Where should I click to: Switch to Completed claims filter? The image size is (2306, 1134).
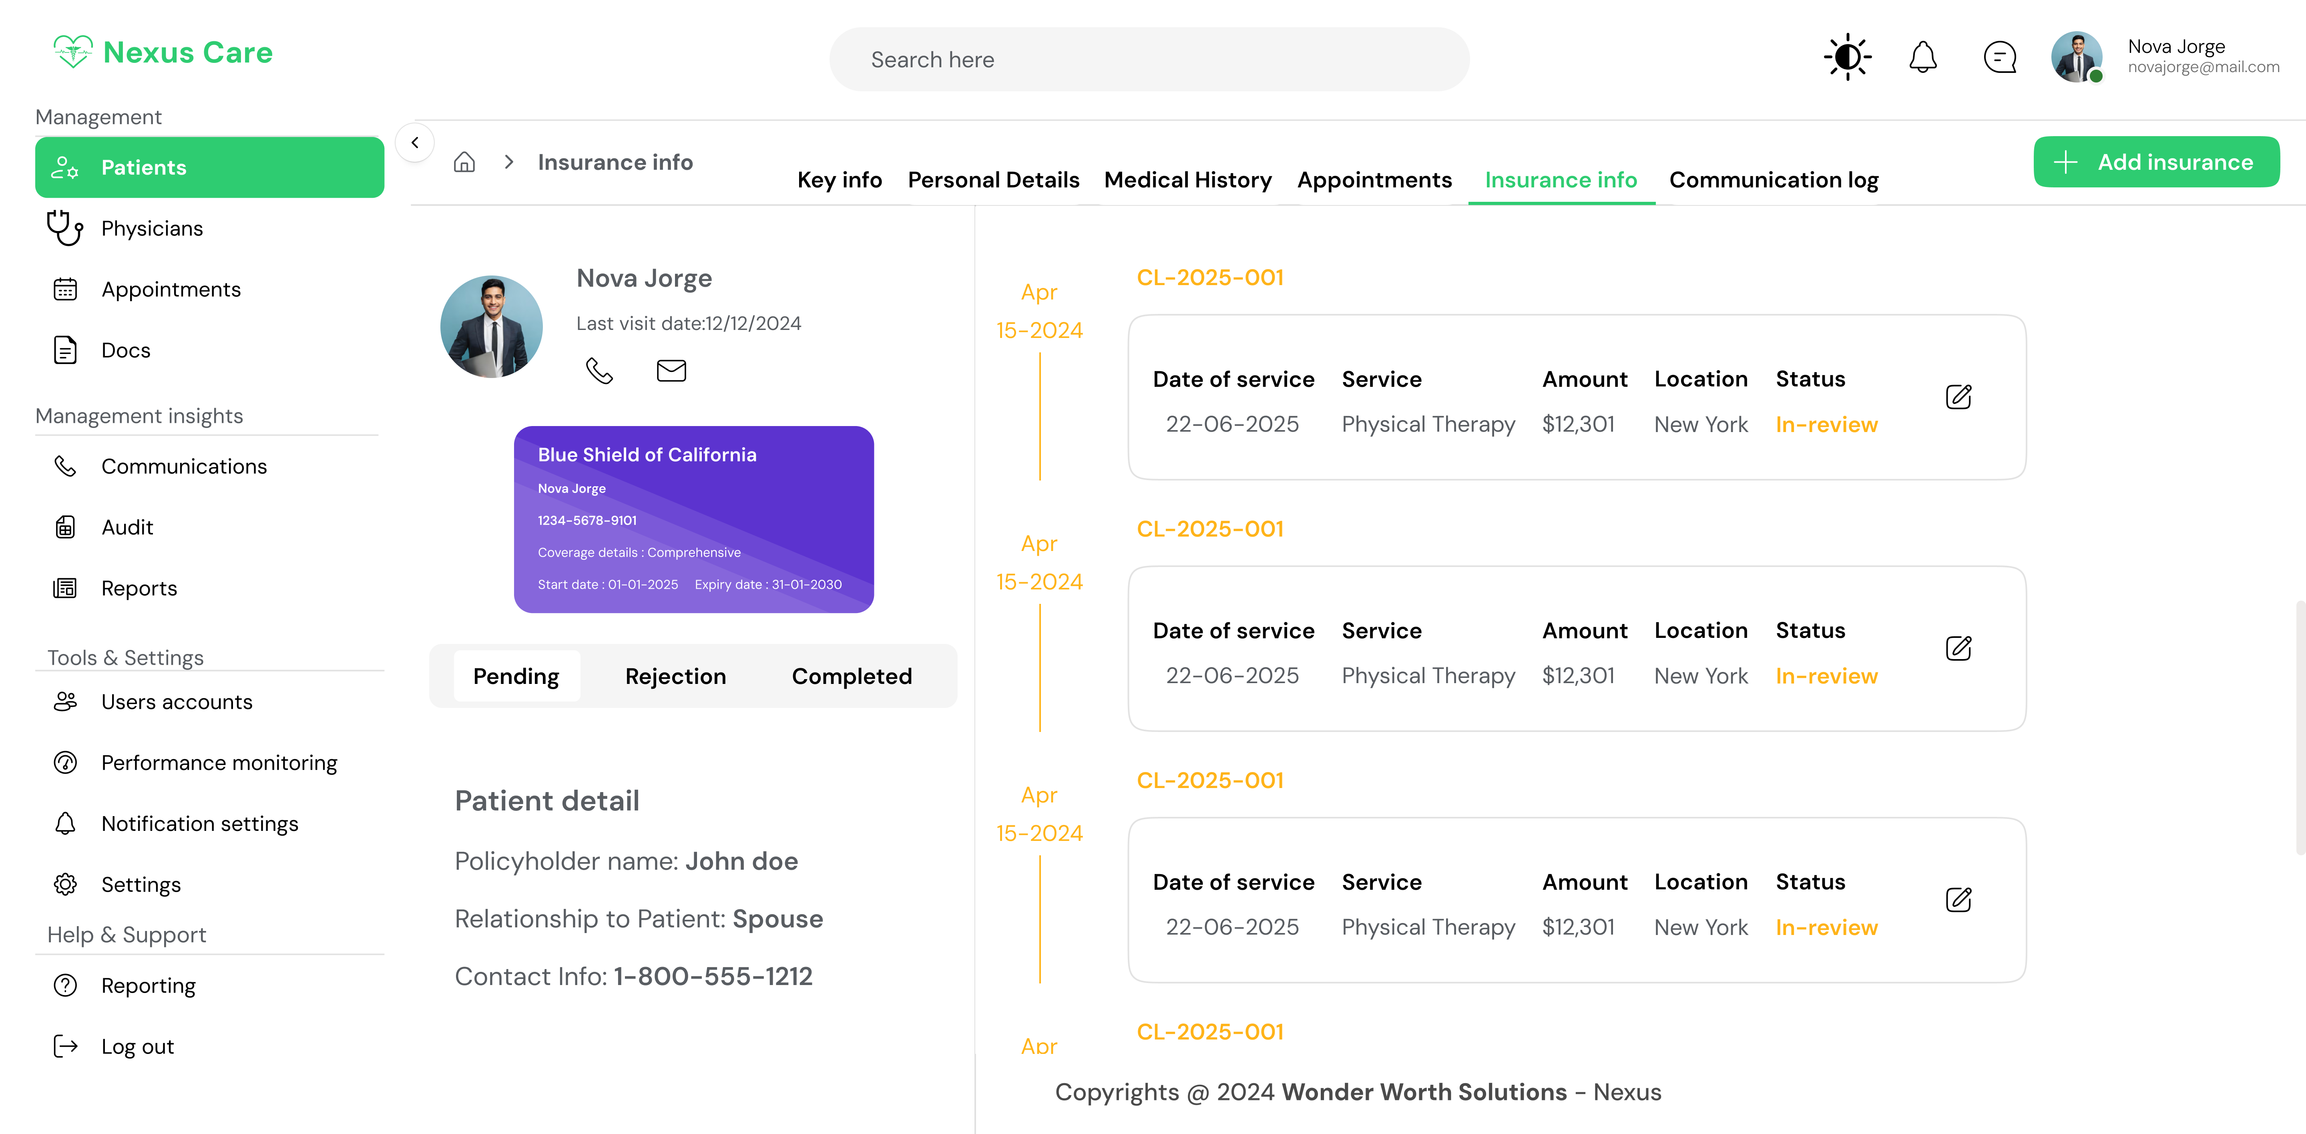click(x=850, y=676)
